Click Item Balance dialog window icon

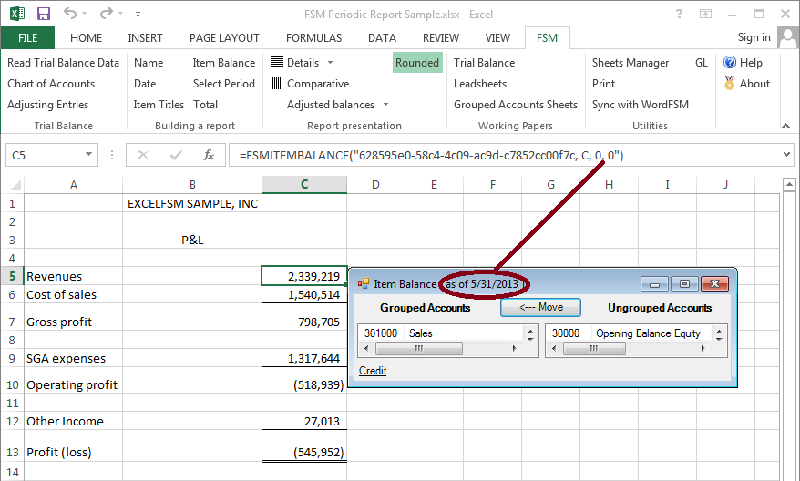[363, 283]
